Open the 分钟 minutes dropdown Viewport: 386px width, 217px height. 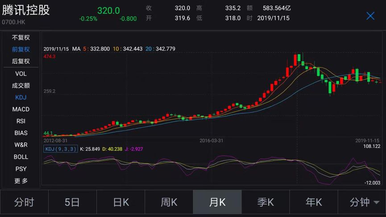pos(362,202)
